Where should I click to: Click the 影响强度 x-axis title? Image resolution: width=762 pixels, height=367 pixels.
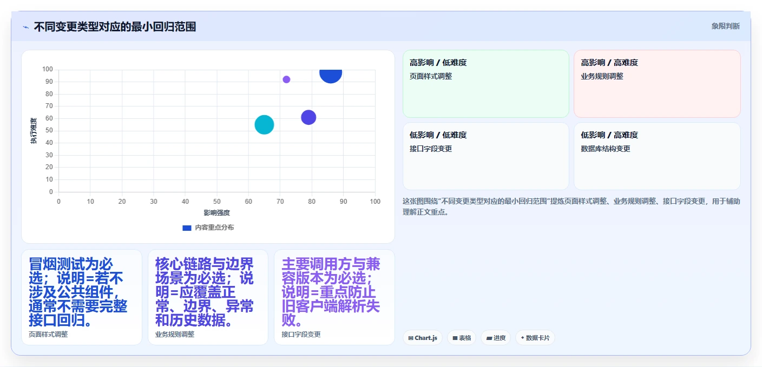[217, 213]
